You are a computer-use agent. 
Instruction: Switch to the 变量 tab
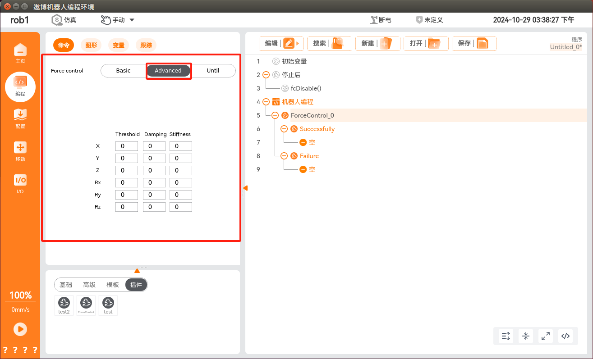click(x=119, y=45)
